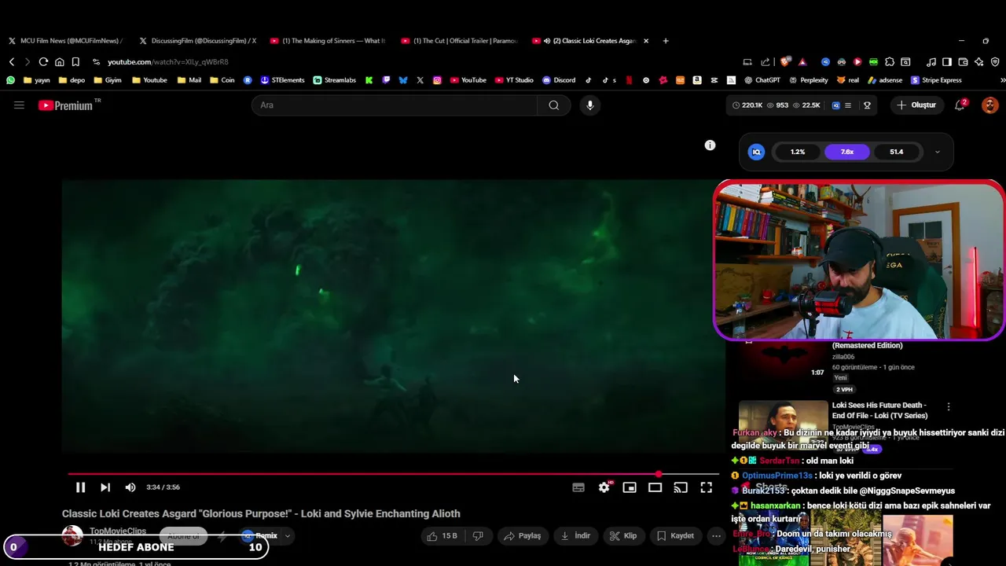Open the Giyim bookmarks folder
The height and width of the screenshot is (566, 1006).
pos(108,80)
